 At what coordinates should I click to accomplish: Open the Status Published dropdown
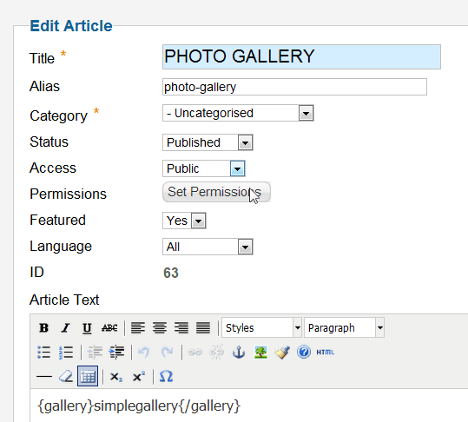[208, 142]
